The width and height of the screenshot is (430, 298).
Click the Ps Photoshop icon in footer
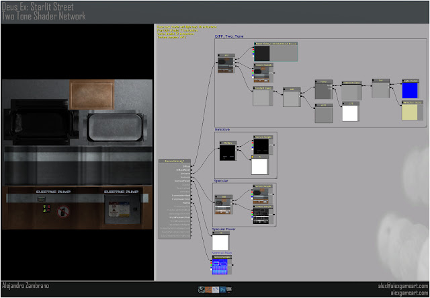click(222, 289)
